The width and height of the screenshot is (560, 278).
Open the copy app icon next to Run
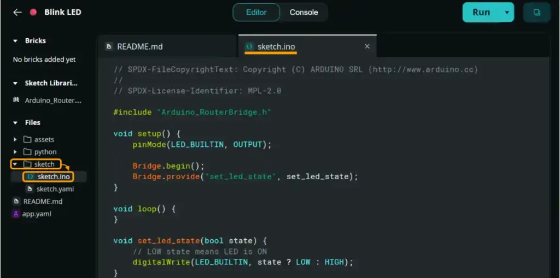point(536,12)
